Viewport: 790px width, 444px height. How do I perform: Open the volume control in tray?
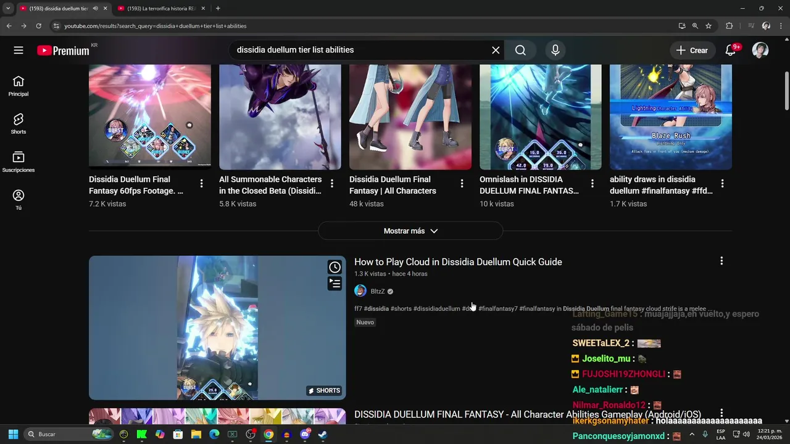point(746,434)
